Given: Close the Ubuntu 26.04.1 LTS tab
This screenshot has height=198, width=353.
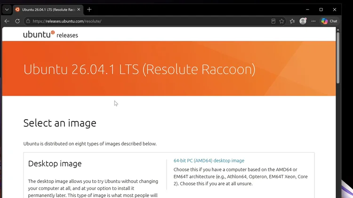Looking at the screenshot, I should pyautogui.click(x=79, y=9).
